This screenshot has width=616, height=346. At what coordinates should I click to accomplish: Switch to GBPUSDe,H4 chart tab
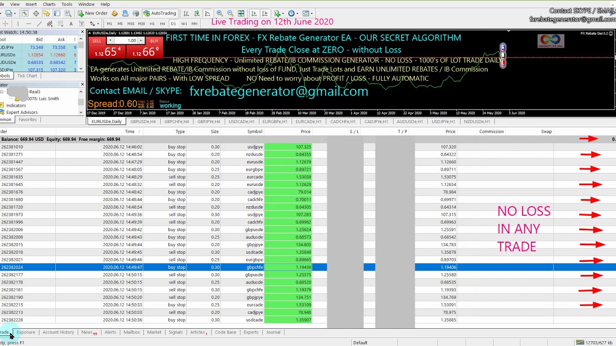(x=143, y=122)
